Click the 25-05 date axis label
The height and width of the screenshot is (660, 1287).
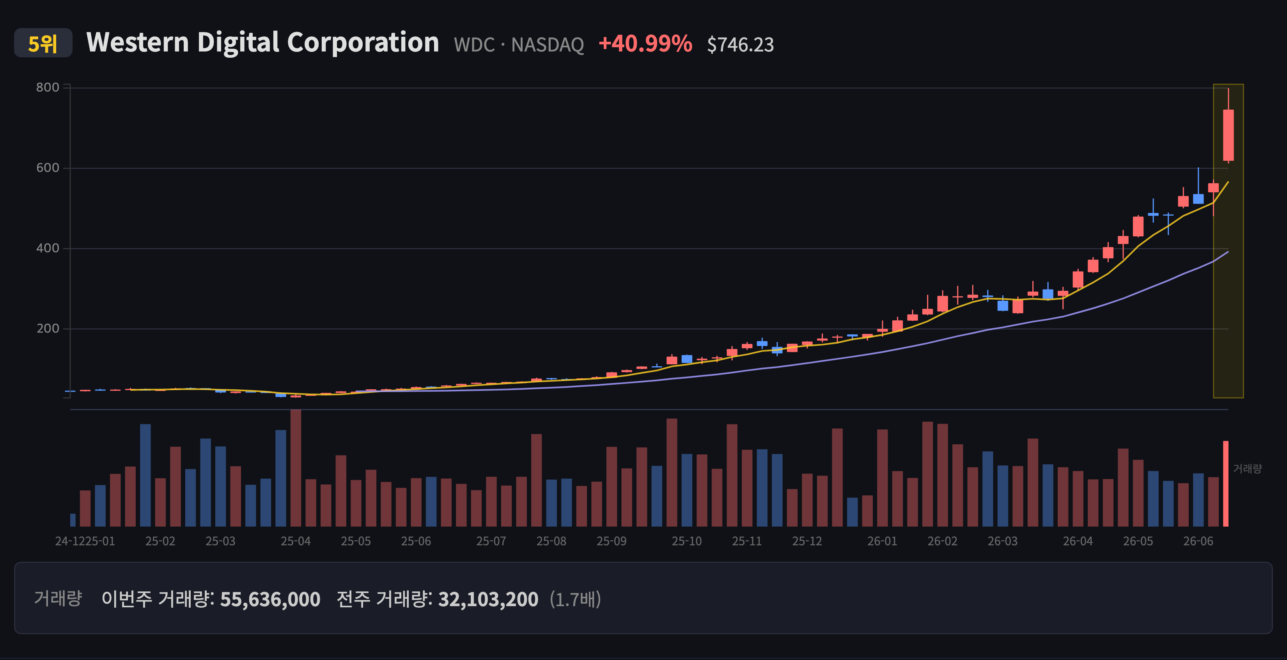click(356, 541)
